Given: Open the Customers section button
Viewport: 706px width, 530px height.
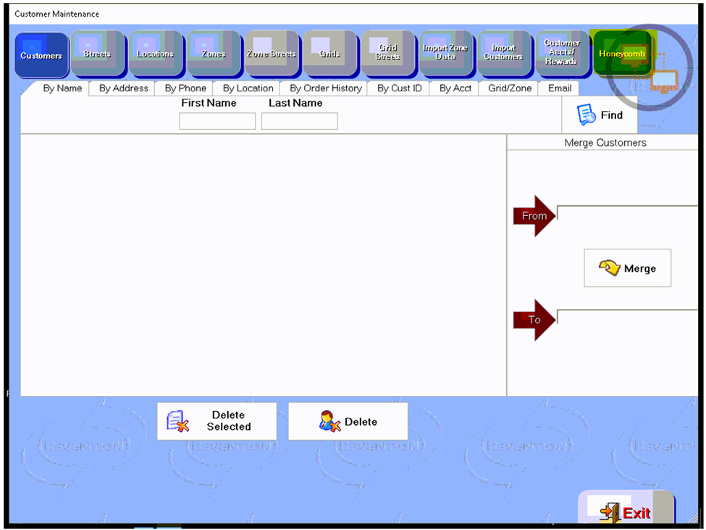Looking at the screenshot, I should 41,54.
